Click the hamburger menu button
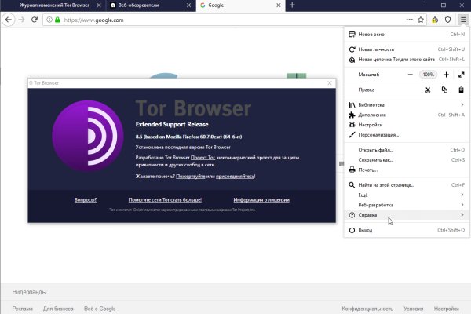The width and height of the screenshot is (471, 314). (x=462, y=18)
